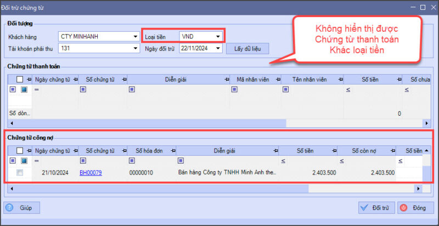The image size is (439, 226).
Task: Toggle select-all checkbox in Chứng từ thanh toán header
Action: click(x=20, y=80)
